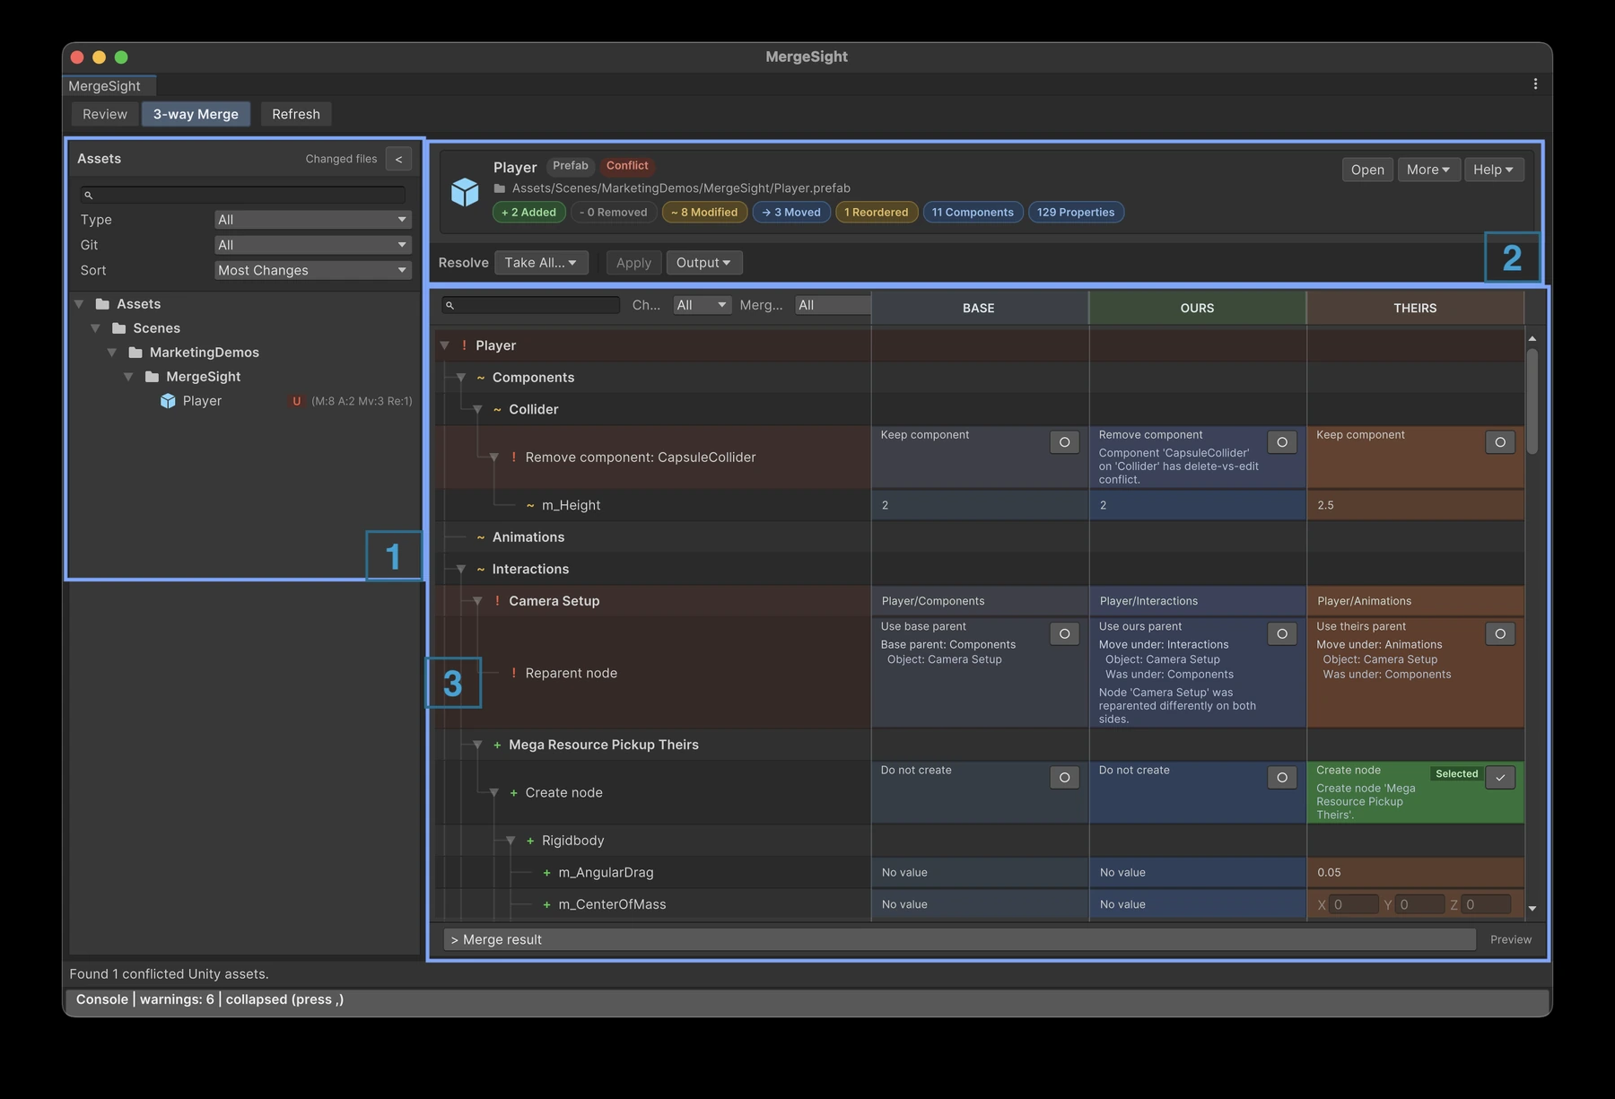This screenshot has width=1615, height=1099.
Task: Collapse the Collider node
Action: [x=477, y=409]
